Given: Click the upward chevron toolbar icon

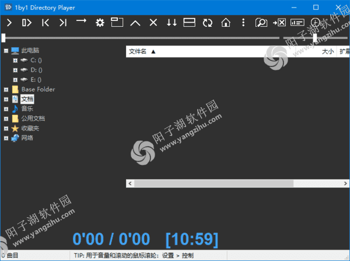Looking at the screenshot, I should click(x=135, y=23).
